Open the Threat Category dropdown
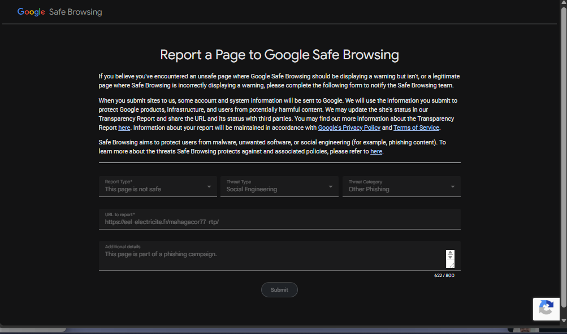Image resolution: width=567 pixels, height=334 pixels. 401,186
